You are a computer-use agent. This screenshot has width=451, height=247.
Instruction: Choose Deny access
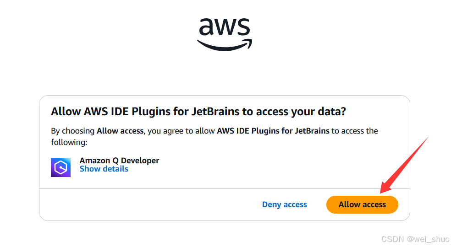(284, 204)
